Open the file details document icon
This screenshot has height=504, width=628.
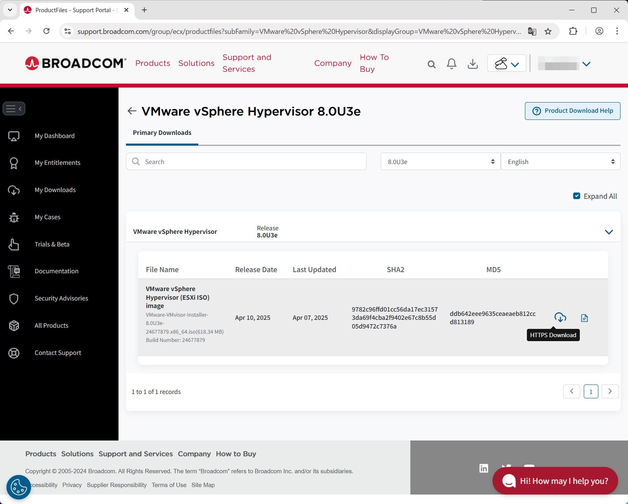click(585, 318)
